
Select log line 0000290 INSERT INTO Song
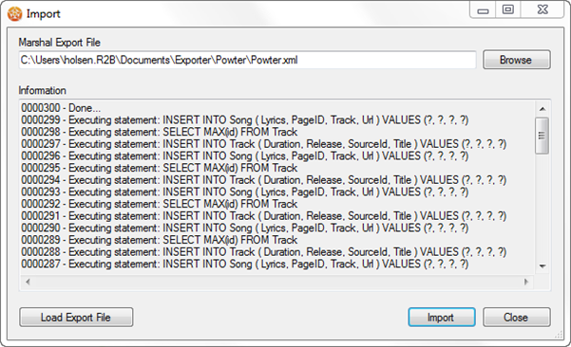click(245, 228)
